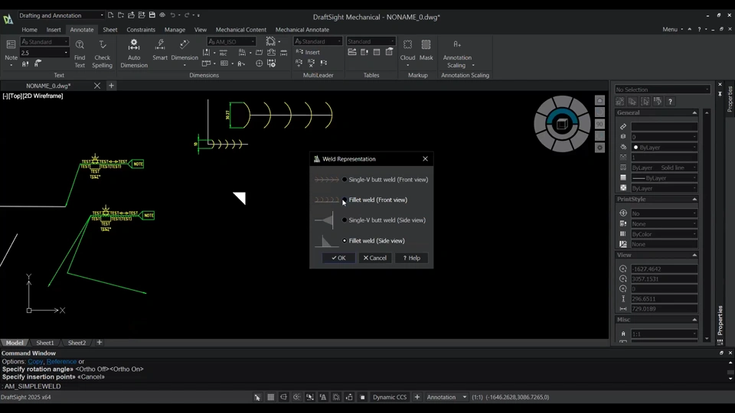
Task: Toggle the Snap cursor status bar icon
Action: coord(257,397)
